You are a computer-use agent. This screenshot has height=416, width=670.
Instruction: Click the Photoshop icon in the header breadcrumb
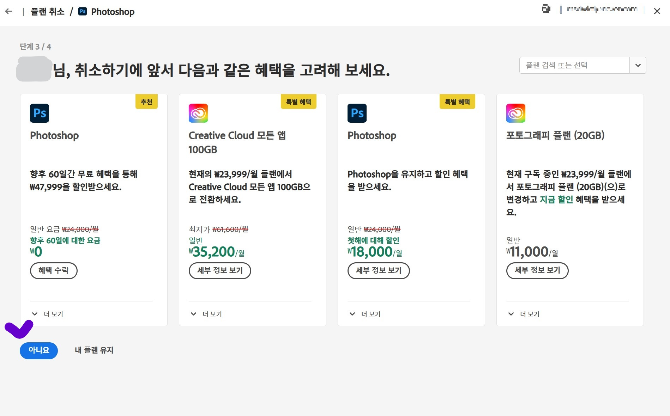(83, 11)
